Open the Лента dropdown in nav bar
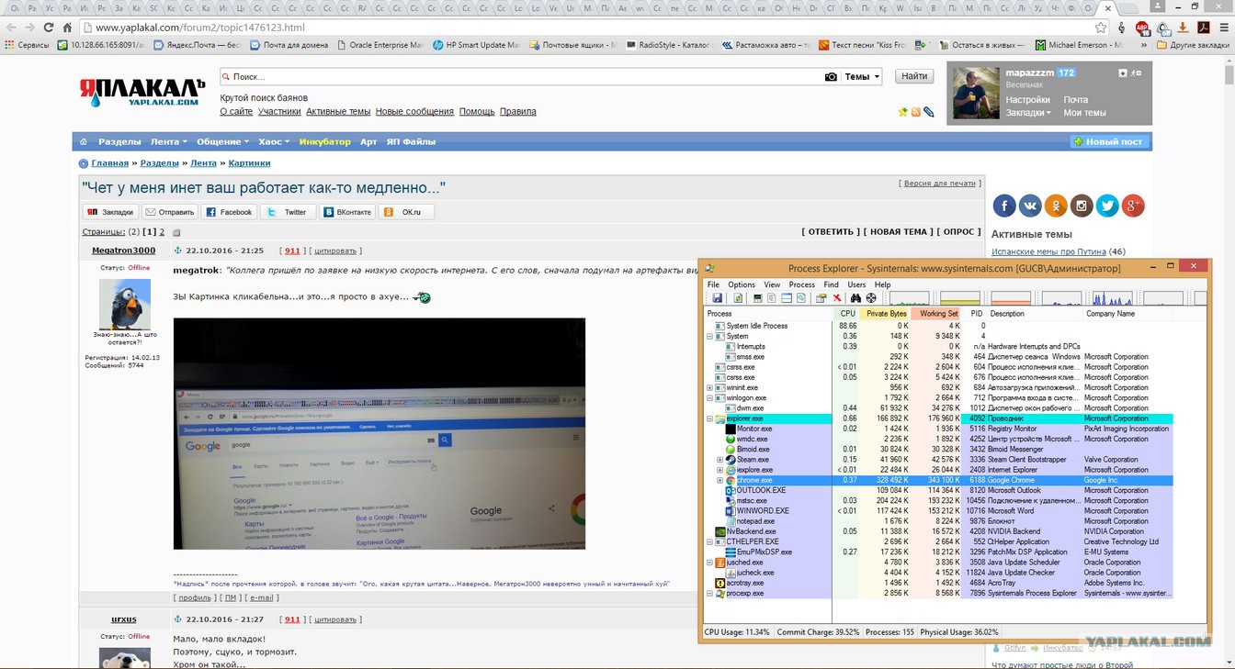The height and width of the screenshot is (669, 1235). [169, 141]
